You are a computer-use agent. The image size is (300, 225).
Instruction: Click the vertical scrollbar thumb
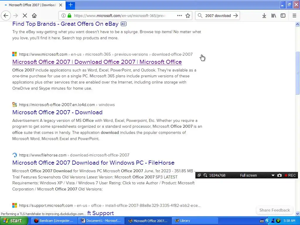(x=297, y=73)
